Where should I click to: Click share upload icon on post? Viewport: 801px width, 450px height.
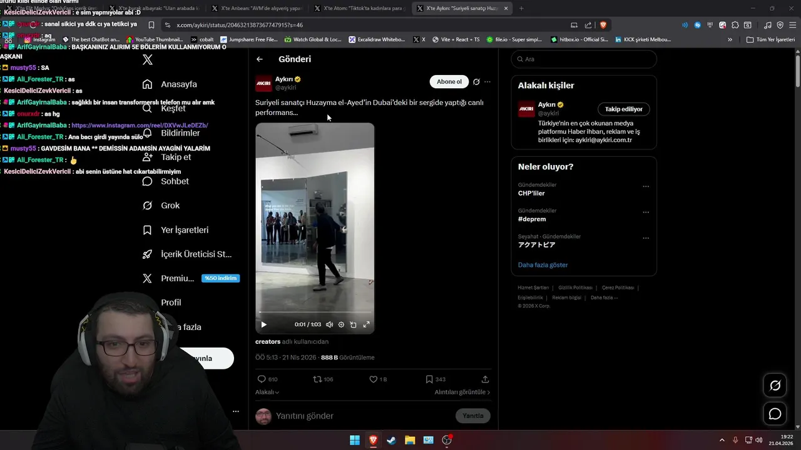485,379
